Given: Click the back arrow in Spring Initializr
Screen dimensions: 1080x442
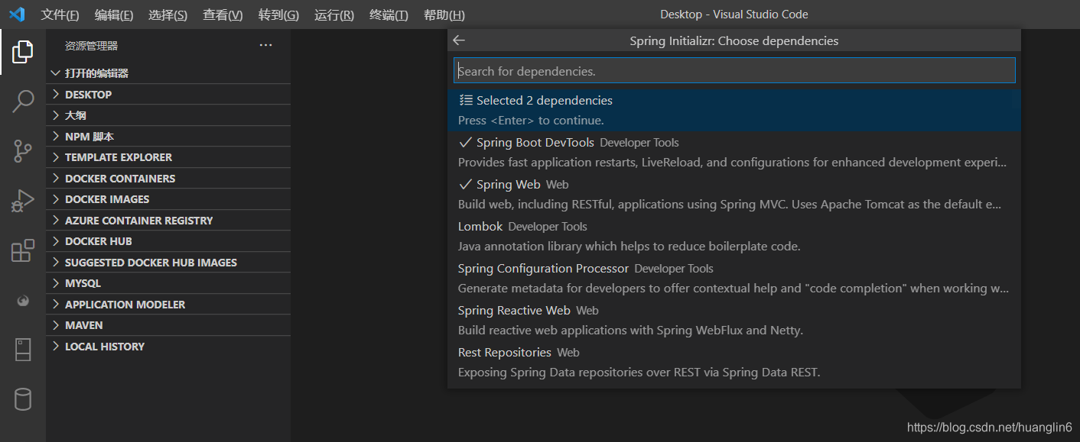Looking at the screenshot, I should coord(459,41).
